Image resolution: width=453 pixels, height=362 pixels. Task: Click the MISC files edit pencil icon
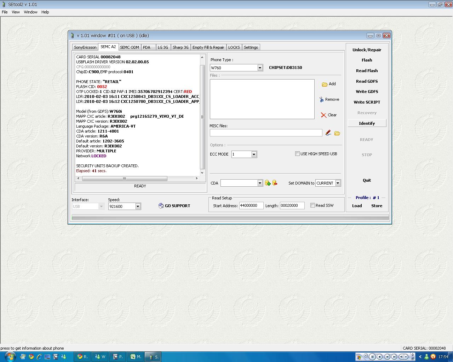328,133
